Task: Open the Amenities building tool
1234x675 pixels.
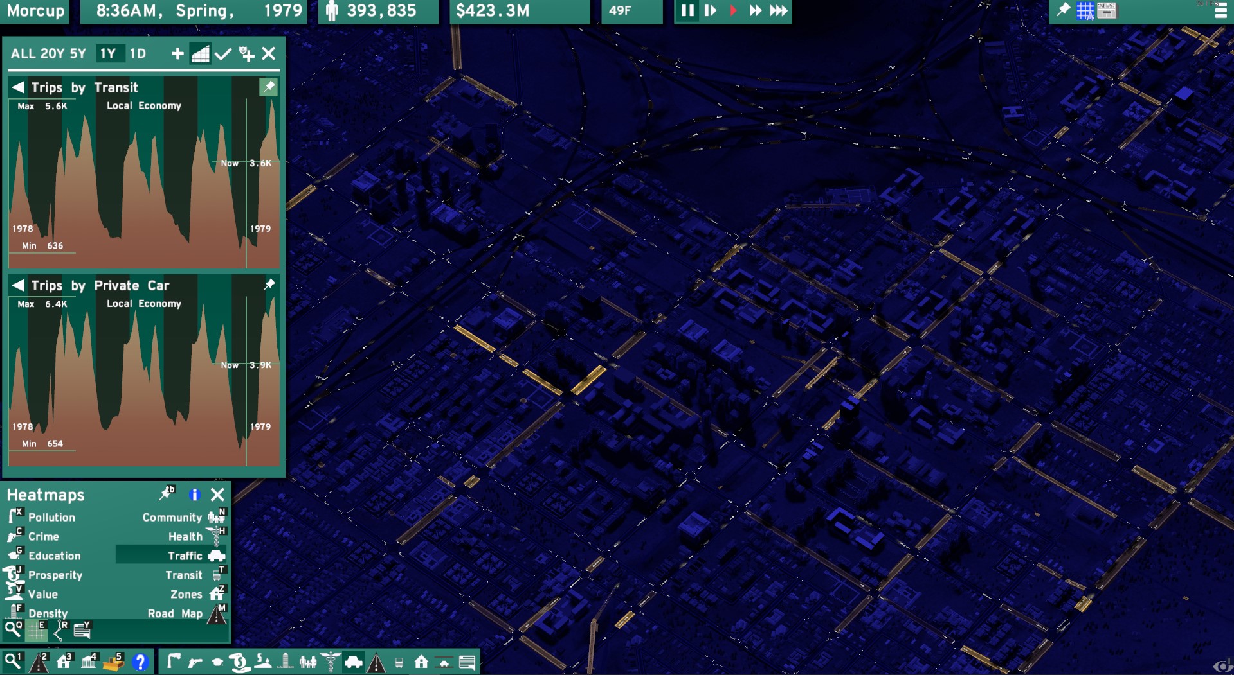Action: tap(89, 661)
